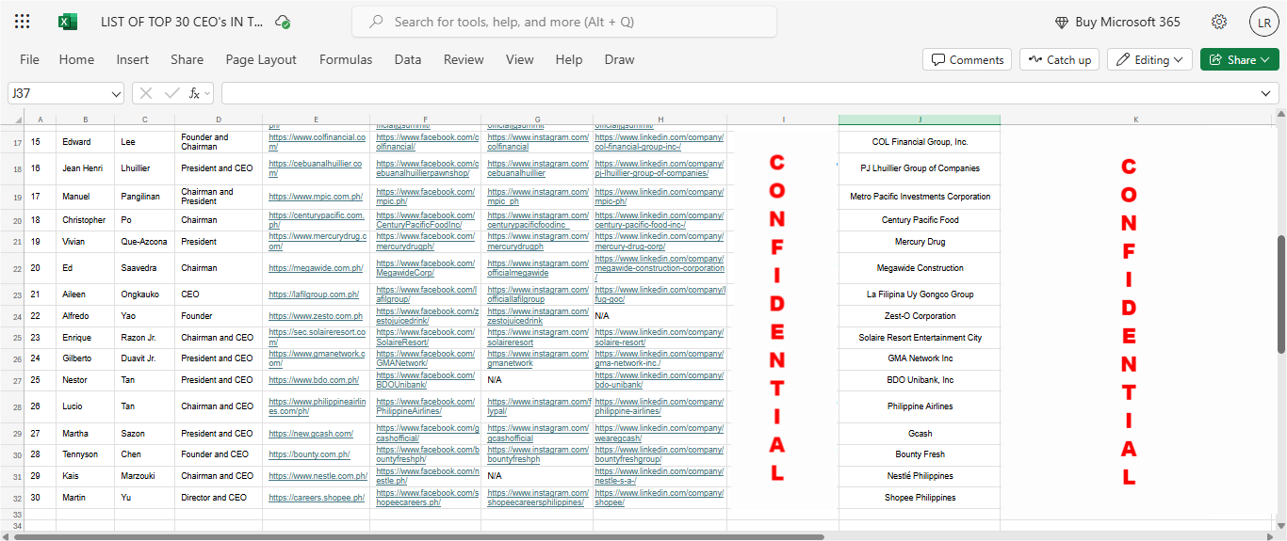Screen dimensions: 1287x541
Task: Open the Review tab
Action: (x=464, y=59)
